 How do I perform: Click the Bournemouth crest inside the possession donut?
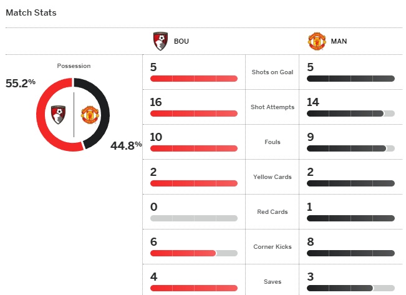click(59, 114)
